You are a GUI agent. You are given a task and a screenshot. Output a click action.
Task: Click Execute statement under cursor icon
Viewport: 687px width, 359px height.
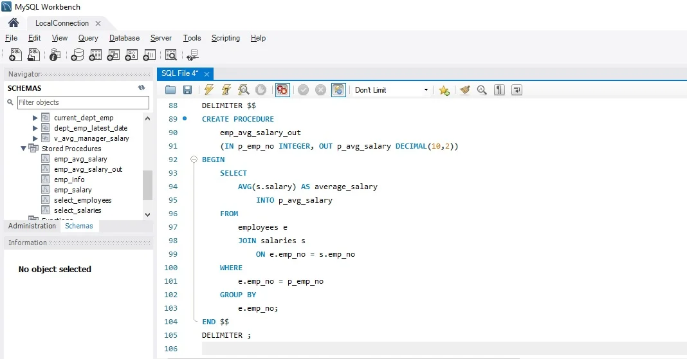coord(226,90)
